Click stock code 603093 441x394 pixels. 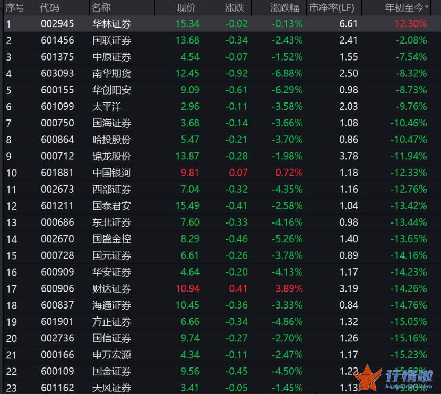(57, 73)
